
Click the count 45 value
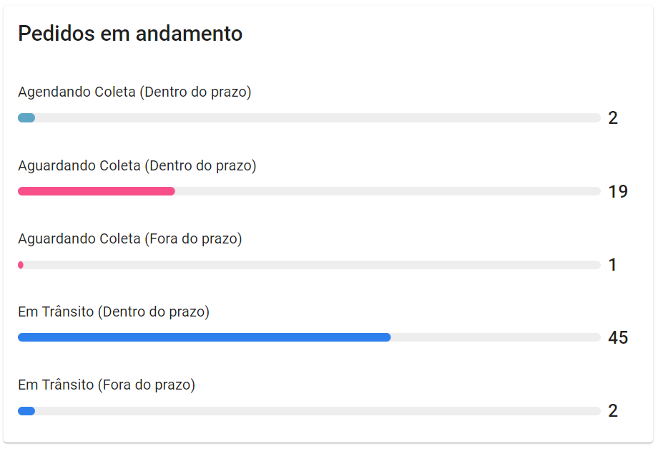coord(618,338)
